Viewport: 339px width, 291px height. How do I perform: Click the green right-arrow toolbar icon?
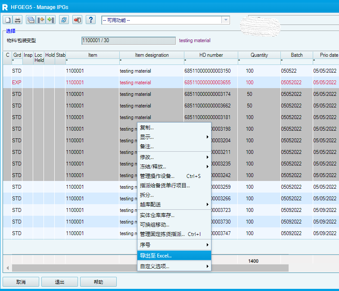tap(50, 20)
